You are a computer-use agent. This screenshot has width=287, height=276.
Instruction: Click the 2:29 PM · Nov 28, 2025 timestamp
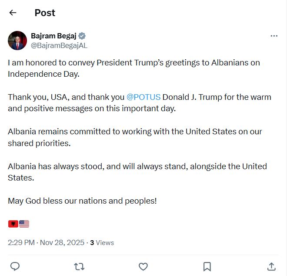click(x=46, y=243)
